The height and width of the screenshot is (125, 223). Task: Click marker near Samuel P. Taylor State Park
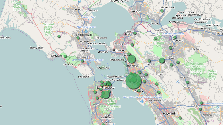(x=59, y=36)
